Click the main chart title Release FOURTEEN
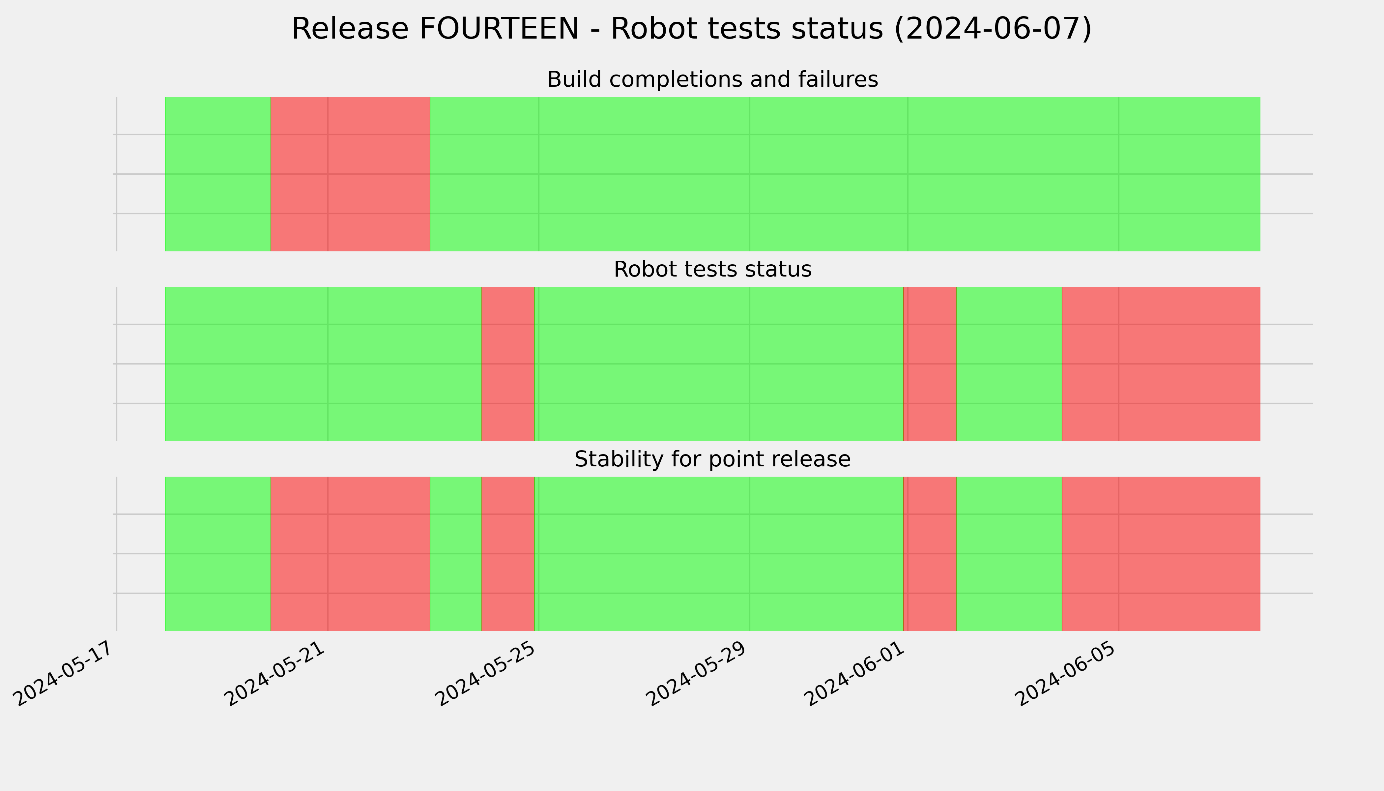The height and width of the screenshot is (791, 1384). pyautogui.click(x=691, y=29)
